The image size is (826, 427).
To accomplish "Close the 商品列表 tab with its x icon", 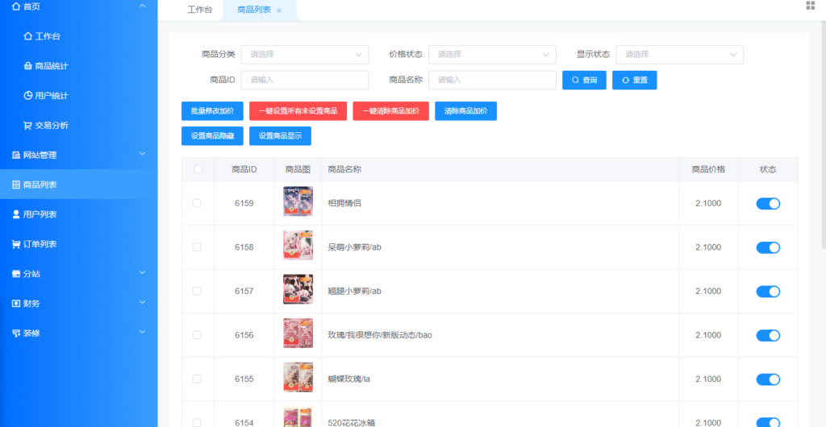I will tap(279, 10).
